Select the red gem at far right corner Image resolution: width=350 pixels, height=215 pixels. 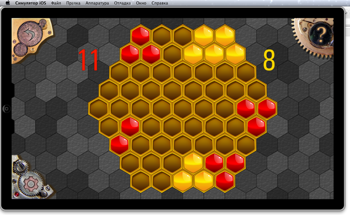coord(267,109)
